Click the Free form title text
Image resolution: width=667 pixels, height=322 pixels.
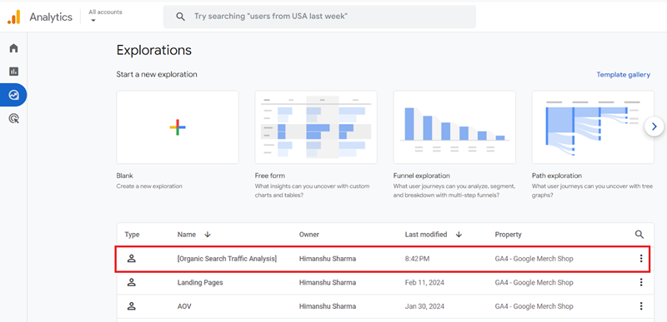270,176
